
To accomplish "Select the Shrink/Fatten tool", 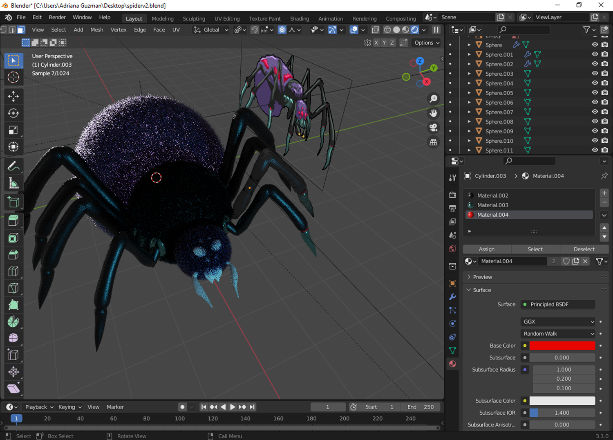I will pyautogui.click(x=13, y=372).
